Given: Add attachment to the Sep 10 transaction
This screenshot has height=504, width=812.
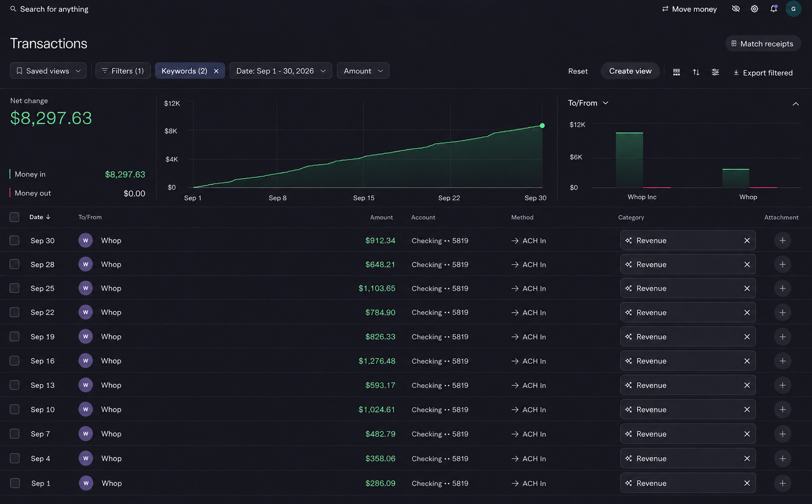Looking at the screenshot, I should [782, 409].
